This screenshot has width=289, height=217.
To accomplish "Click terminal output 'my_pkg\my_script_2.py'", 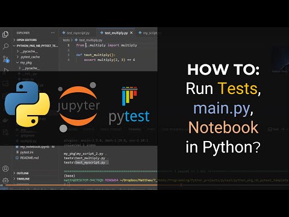I will point(84,154).
